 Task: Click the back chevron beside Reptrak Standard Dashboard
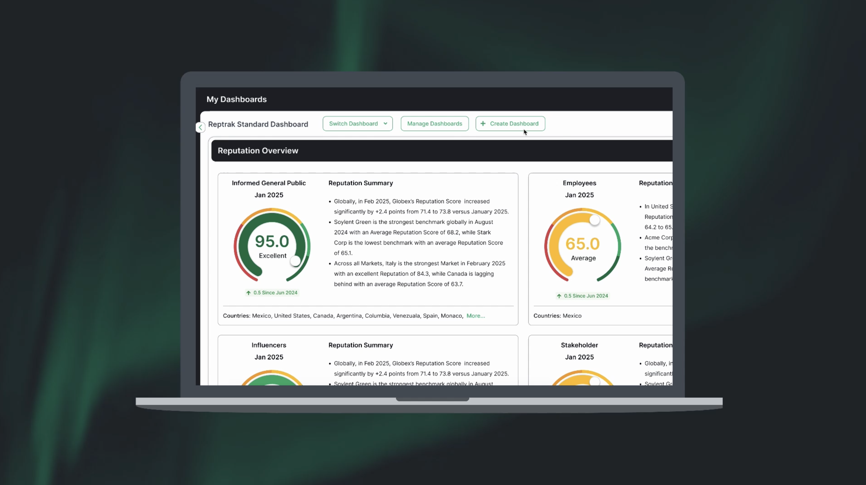coord(200,127)
